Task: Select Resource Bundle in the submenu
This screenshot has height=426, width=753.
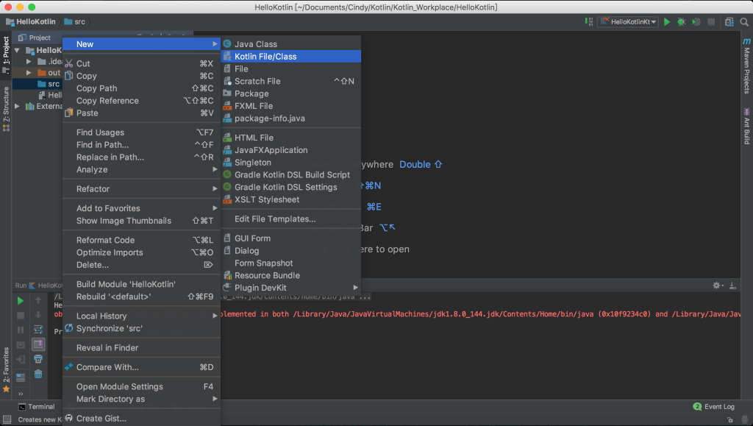Action: pyautogui.click(x=290, y=275)
